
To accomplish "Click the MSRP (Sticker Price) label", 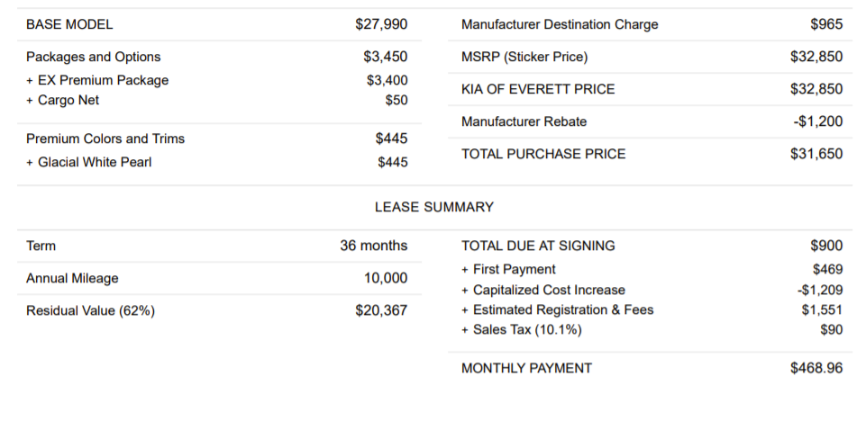I will pyautogui.click(x=524, y=57).
